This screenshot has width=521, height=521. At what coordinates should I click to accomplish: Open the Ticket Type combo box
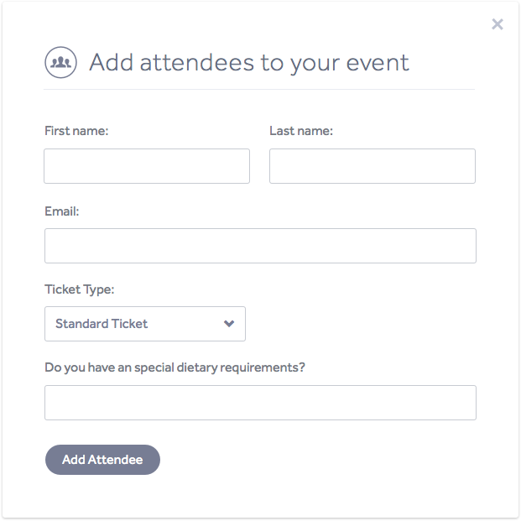tap(145, 324)
